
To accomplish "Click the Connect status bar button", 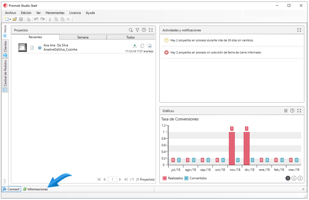I will (11, 189).
